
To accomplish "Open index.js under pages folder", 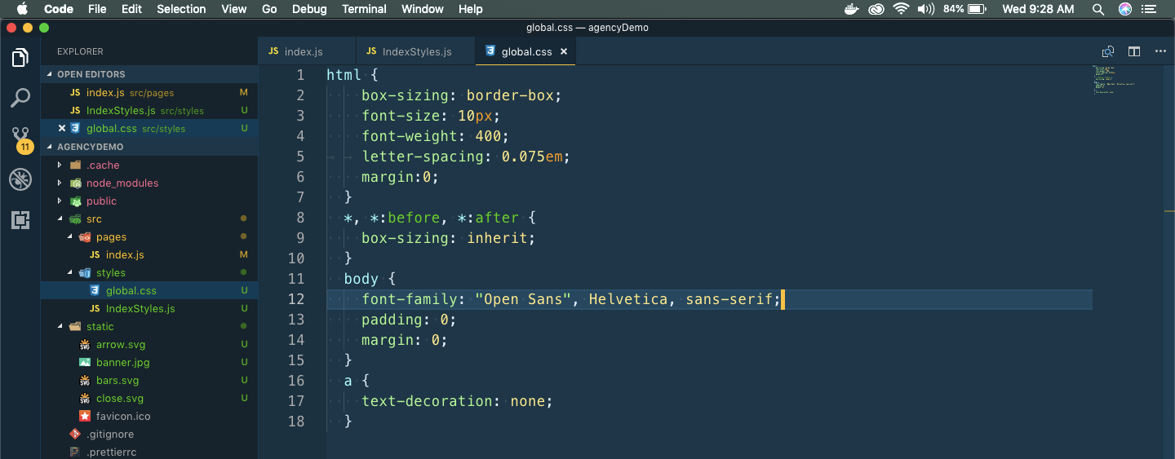I will [149, 254].
